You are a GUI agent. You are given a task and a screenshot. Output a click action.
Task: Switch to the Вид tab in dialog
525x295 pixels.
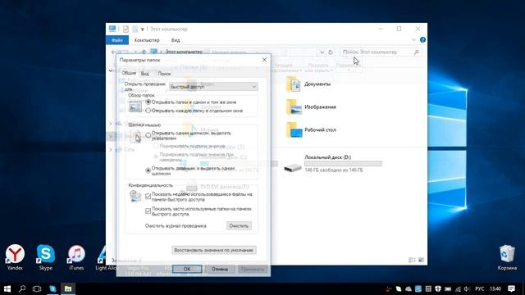pos(144,74)
